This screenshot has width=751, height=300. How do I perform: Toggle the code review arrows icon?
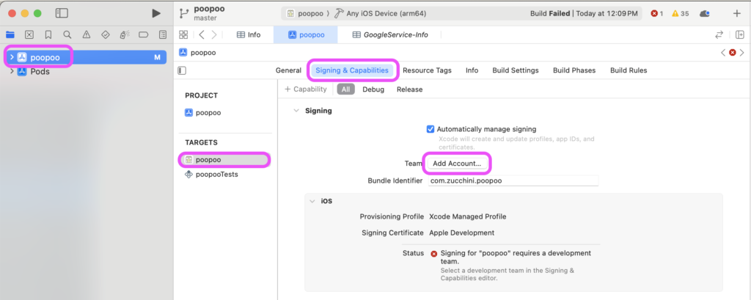719,34
